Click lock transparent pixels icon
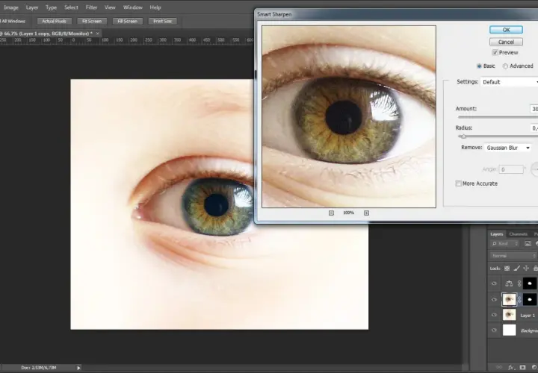This screenshot has width=538, height=373. tap(507, 269)
